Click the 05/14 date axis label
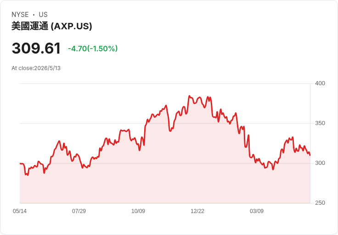The width and height of the screenshot is (338, 235). tap(20, 211)
